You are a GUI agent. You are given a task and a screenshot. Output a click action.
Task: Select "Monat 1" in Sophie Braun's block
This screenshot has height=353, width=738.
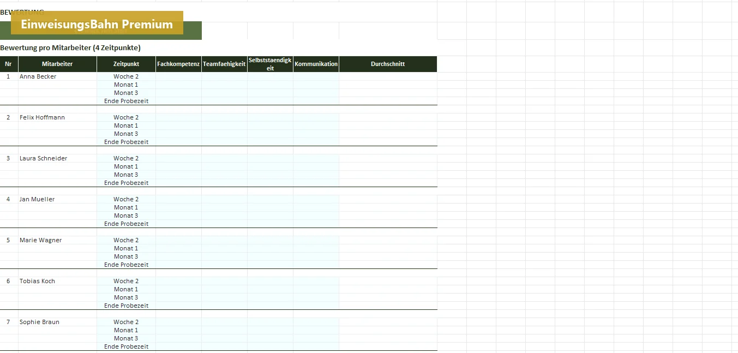(x=126, y=330)
